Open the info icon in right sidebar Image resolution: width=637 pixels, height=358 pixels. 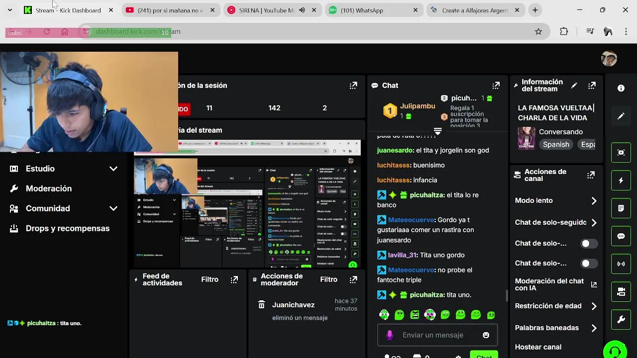tap(621, 88)
